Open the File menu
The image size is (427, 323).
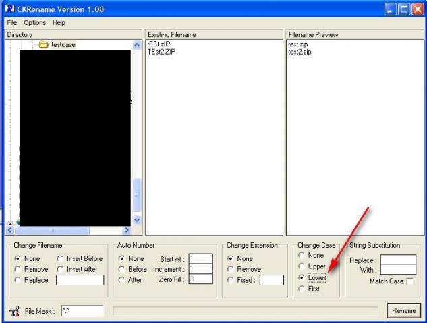pos(12,23)
